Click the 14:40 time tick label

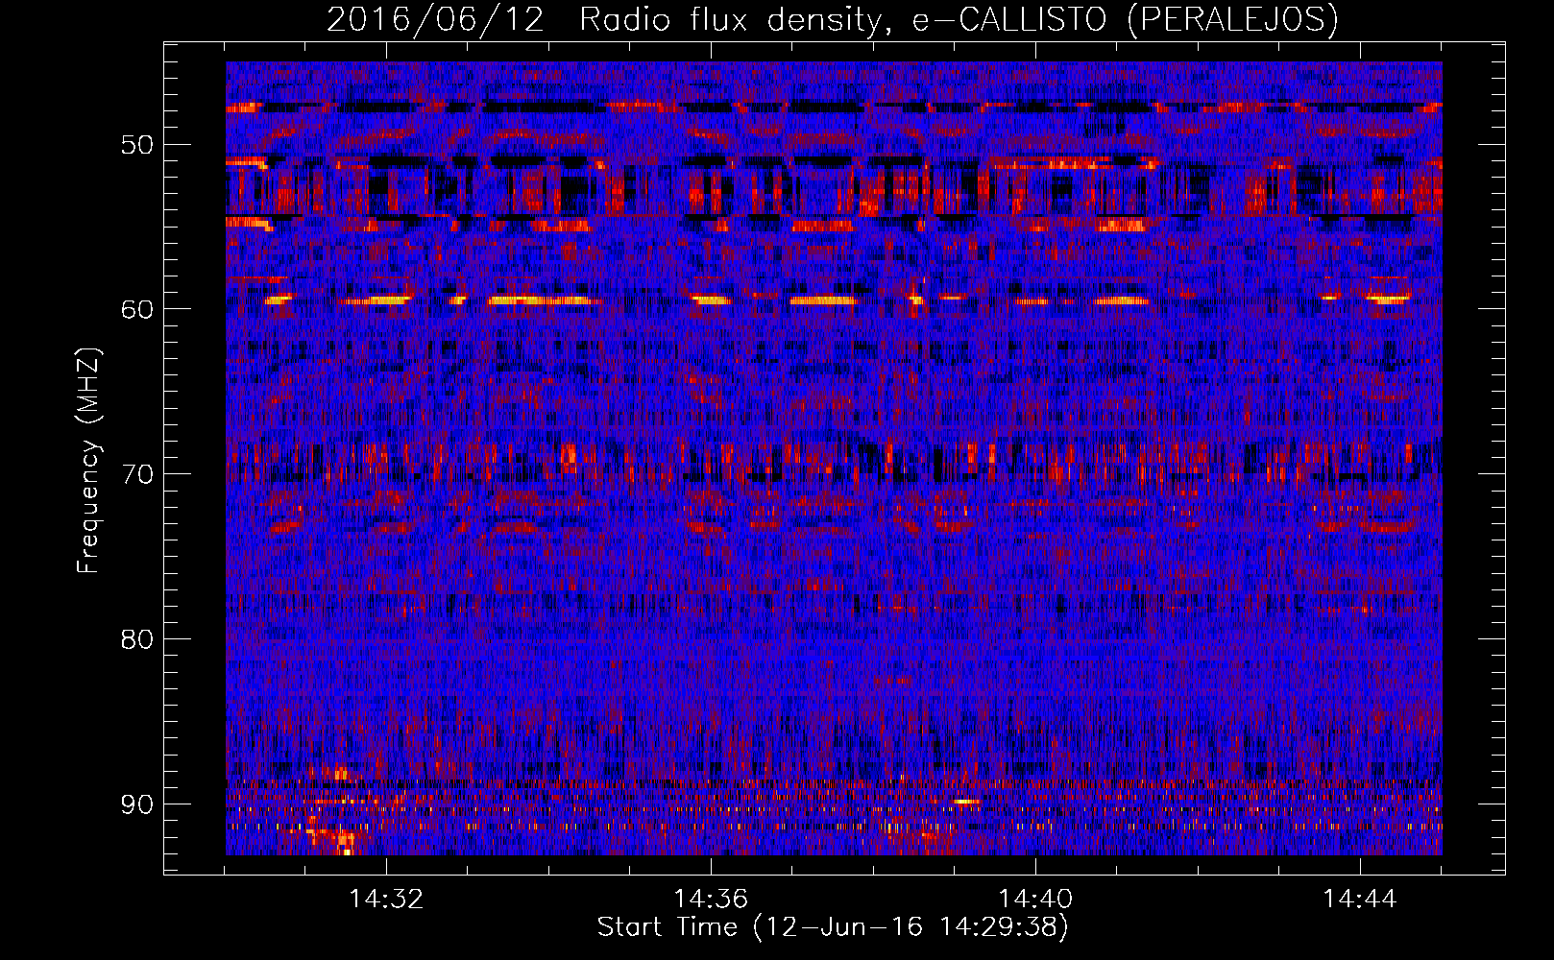1035,899
